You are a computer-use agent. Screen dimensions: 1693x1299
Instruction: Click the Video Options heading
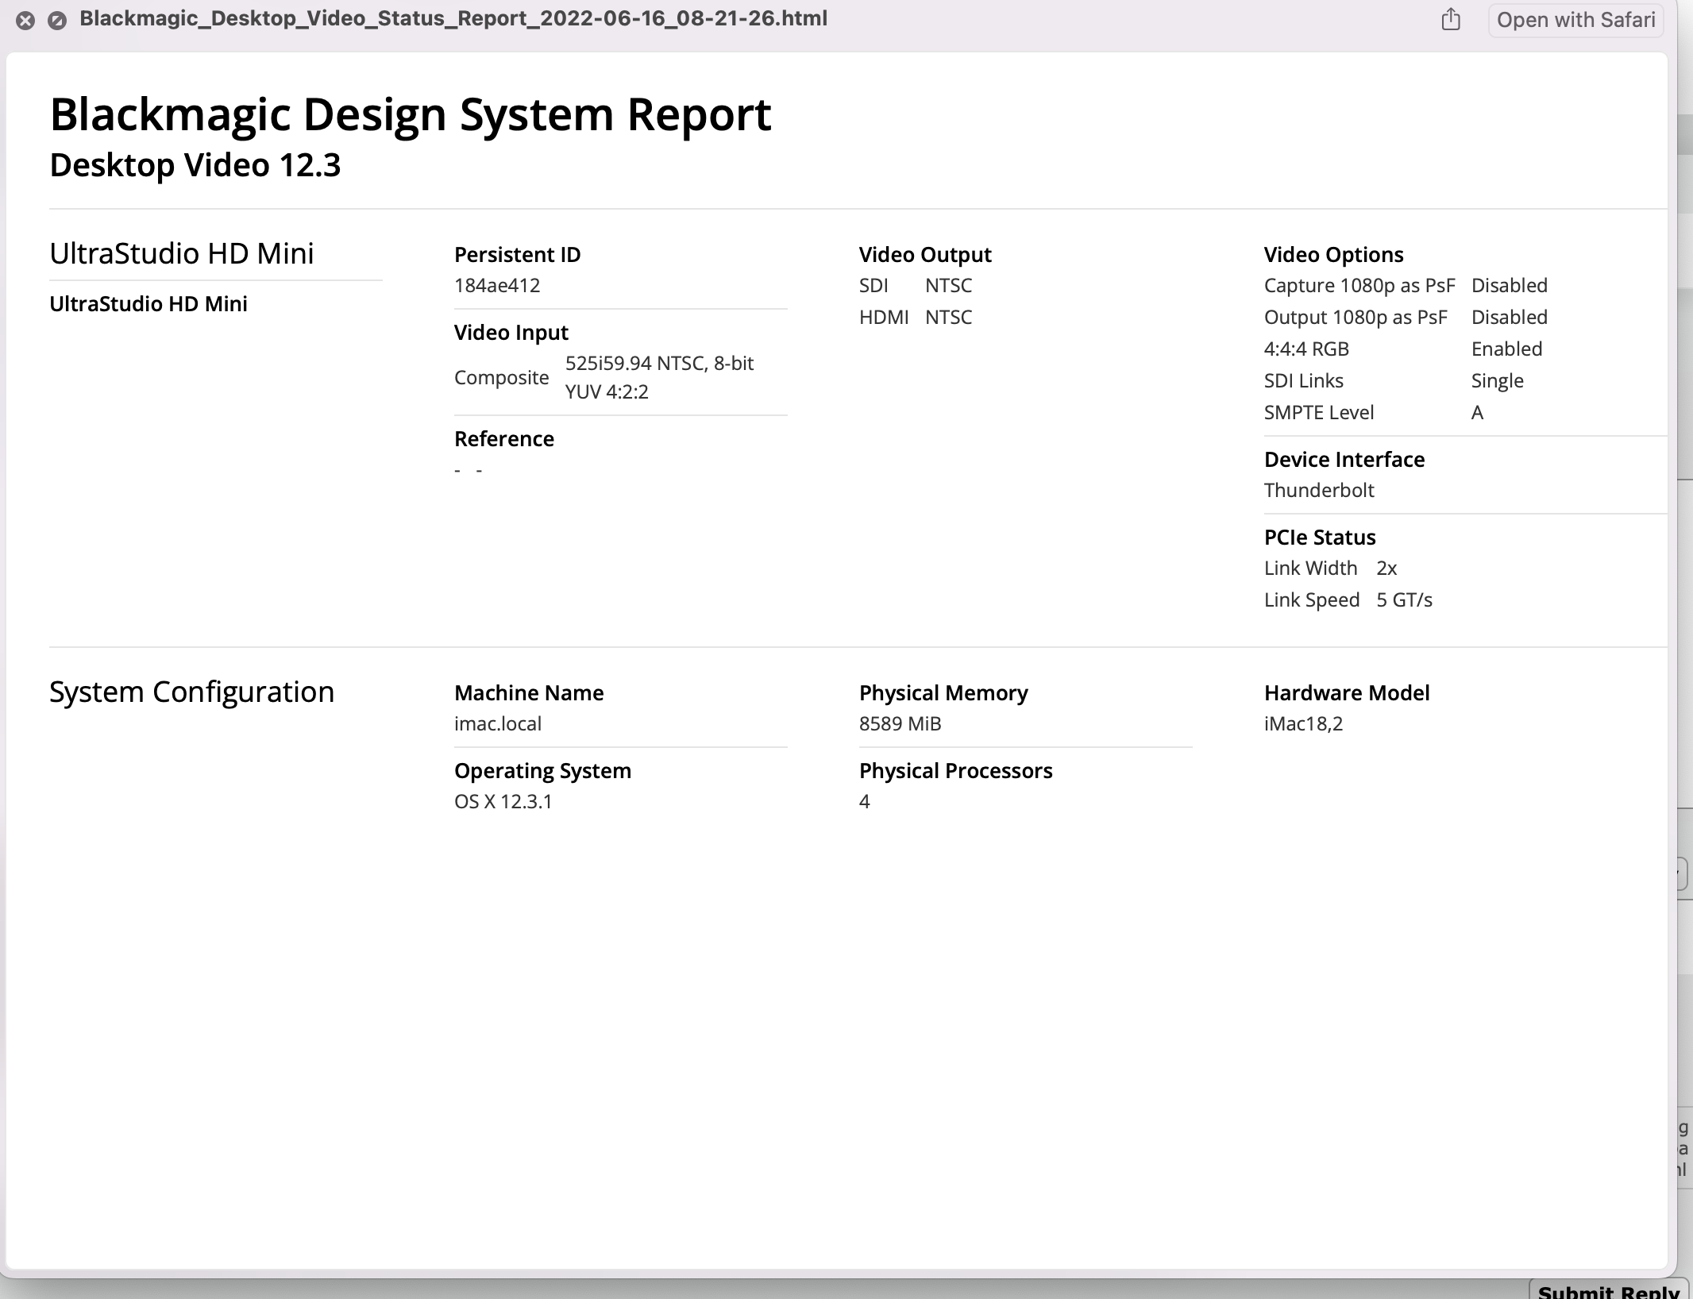(1334, 255)
